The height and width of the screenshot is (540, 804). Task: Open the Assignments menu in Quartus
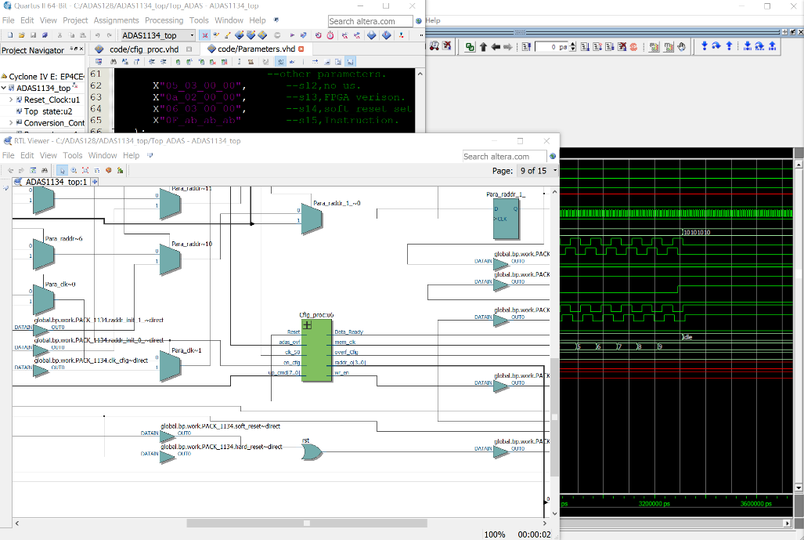[x=116, y=20]
